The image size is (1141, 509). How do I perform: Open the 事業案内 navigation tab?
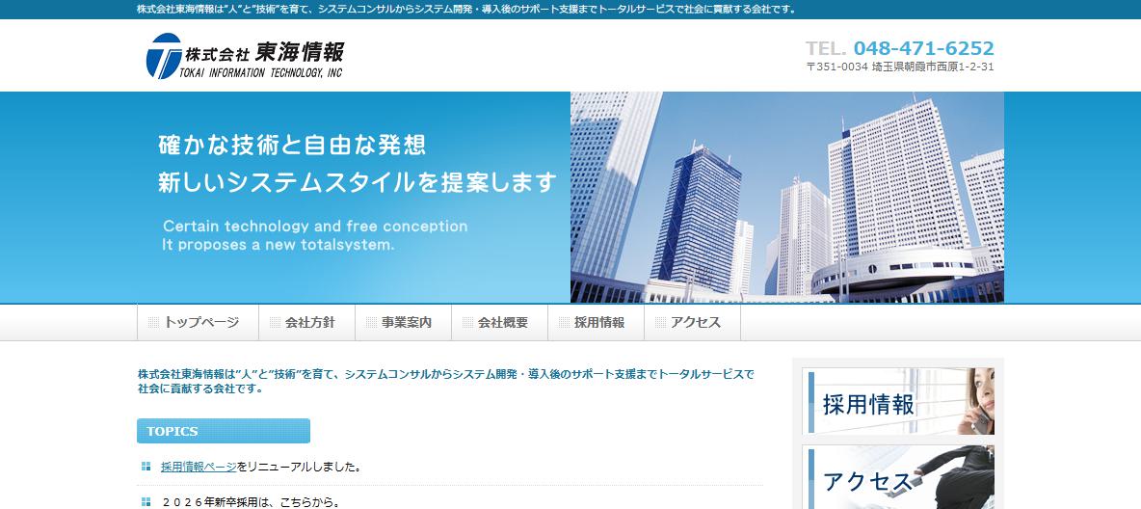coord(403,323)
